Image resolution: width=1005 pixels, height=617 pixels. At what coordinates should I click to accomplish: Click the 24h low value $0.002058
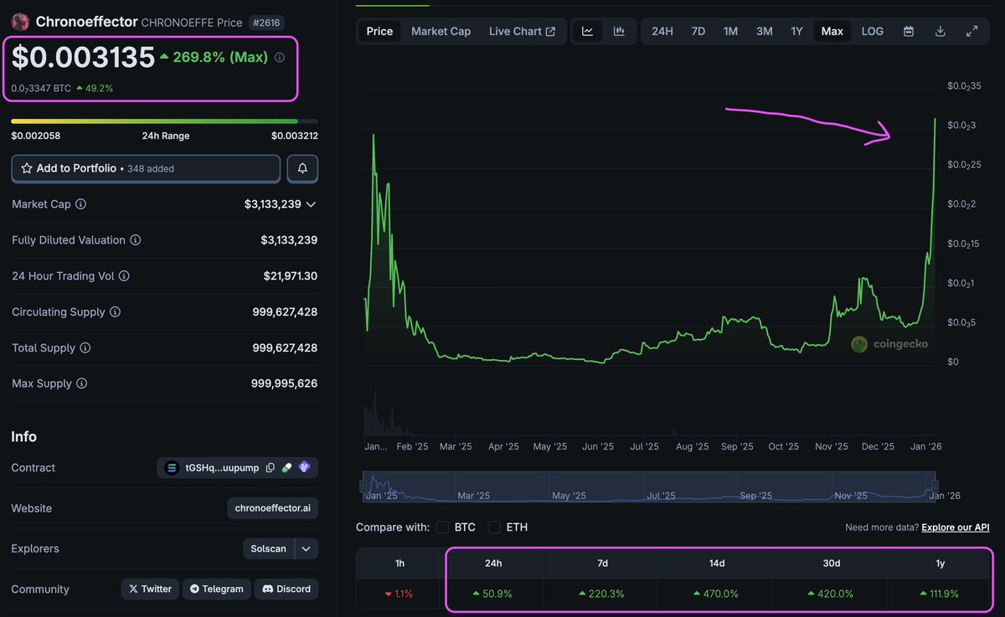pyautogui.click(x=35, y=136)
